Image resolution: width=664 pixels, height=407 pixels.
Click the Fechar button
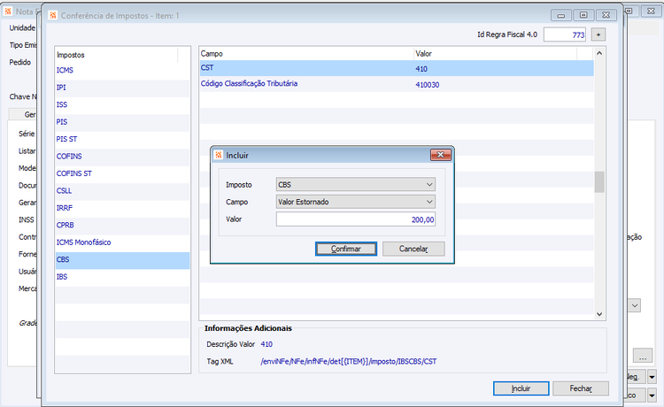(x=581, y=388)
